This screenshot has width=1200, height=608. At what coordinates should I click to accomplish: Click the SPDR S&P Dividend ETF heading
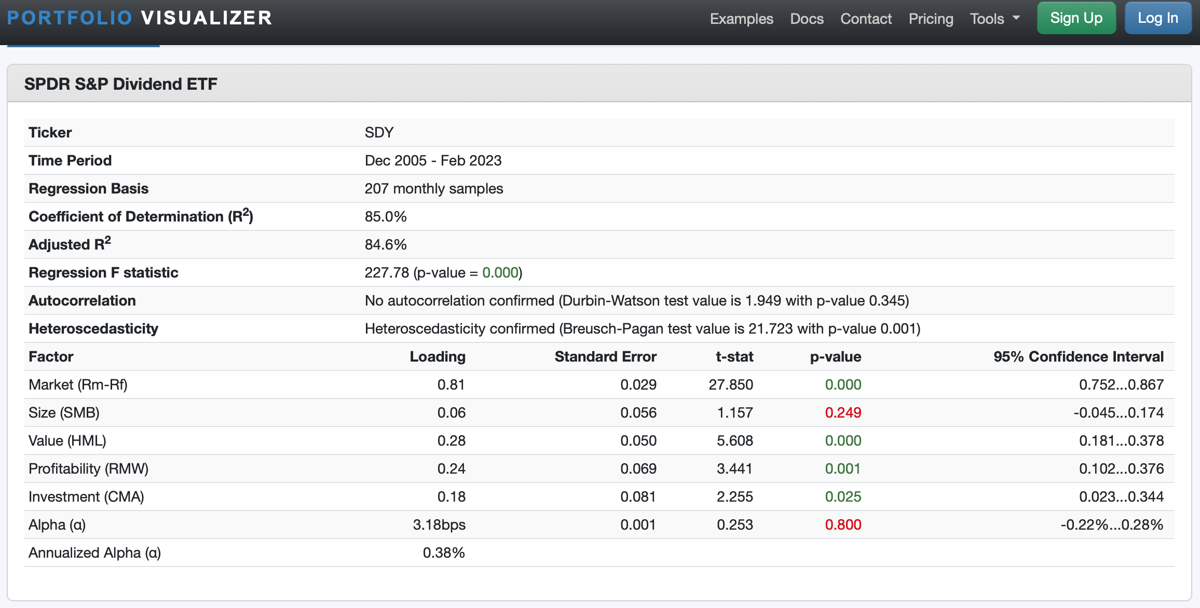point(120,84)
